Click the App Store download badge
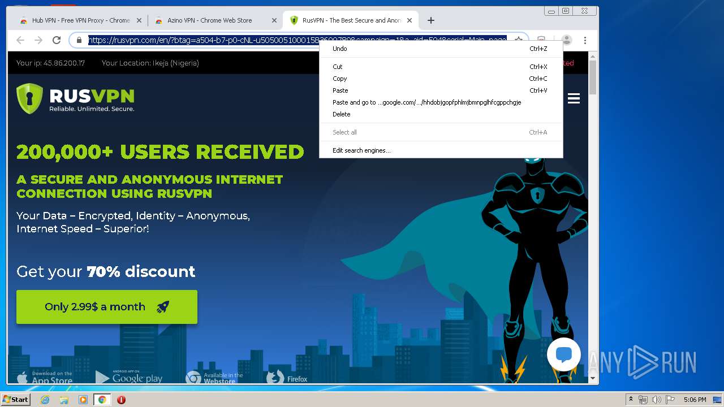 coord(45,378)
